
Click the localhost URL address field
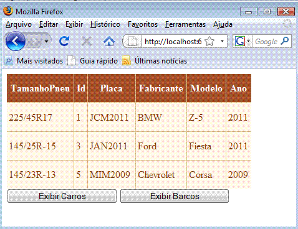173,42
